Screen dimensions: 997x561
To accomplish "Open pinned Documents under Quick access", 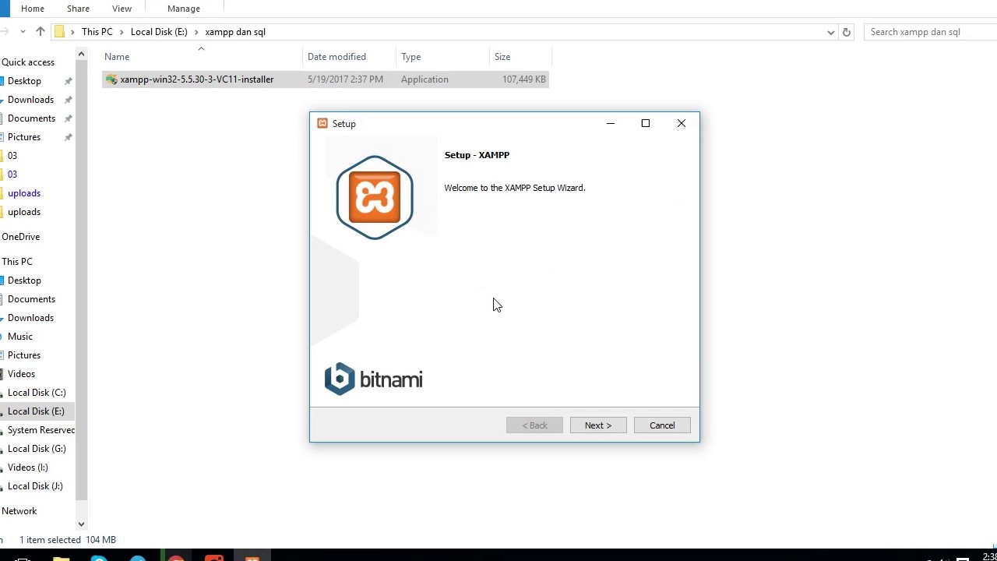I will tap(31, 118).
